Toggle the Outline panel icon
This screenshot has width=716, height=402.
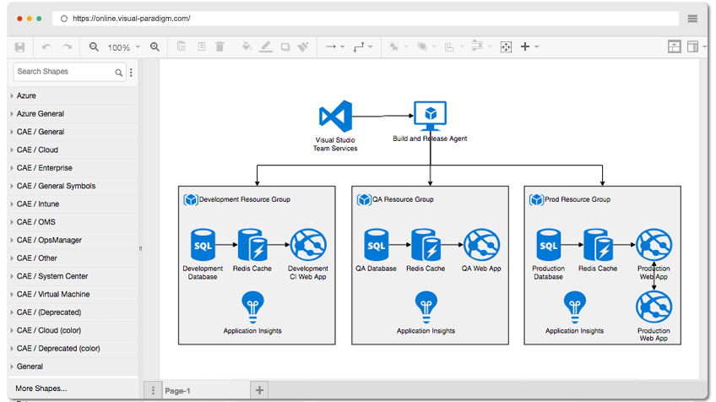click(674, 46)
